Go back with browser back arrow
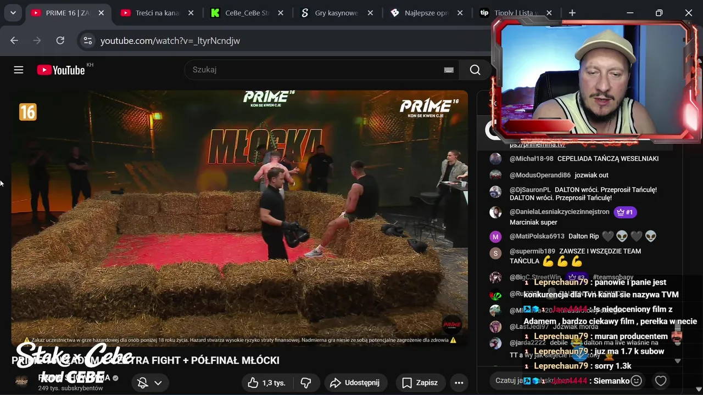Screen dimensions: 703x395 click(14, 41)
